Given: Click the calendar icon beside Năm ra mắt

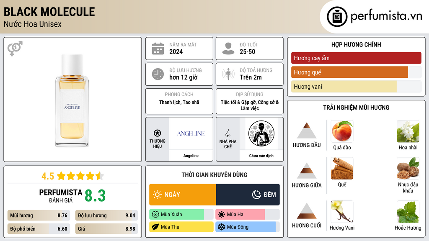Looking at the screenshot, I should tap(158, 49).
